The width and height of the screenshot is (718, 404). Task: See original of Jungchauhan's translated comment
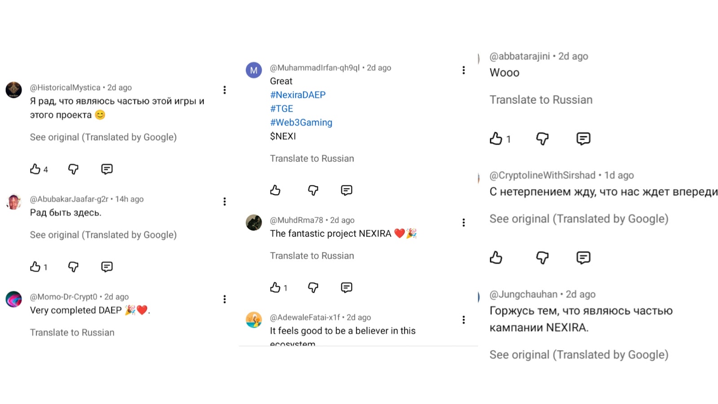pyautogui.click(x=578, y=355)
